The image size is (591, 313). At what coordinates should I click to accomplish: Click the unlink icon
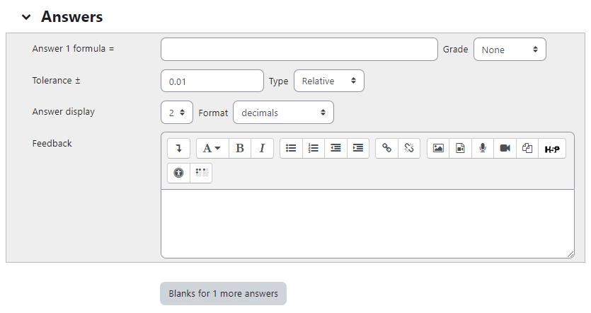(x=408, y=148)
